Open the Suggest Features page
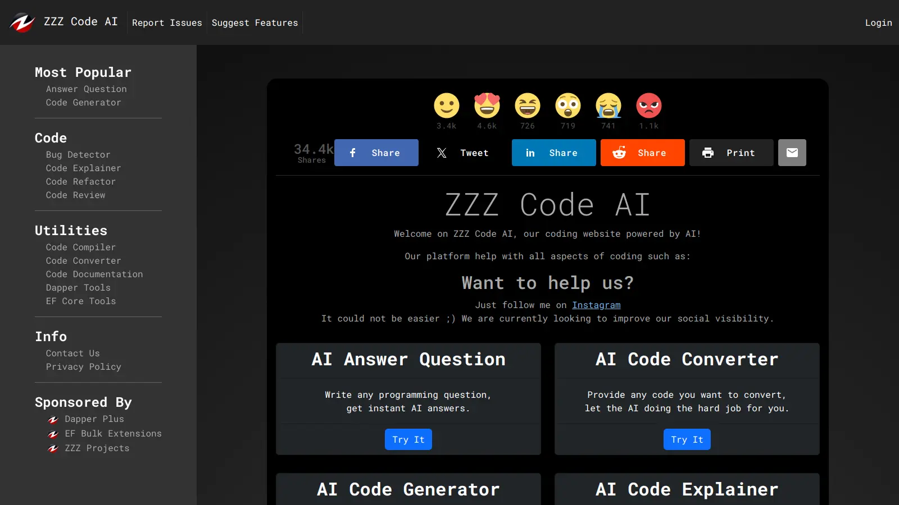Image resolution: width=899 pixels, height=505 pixels. (255, 22)
